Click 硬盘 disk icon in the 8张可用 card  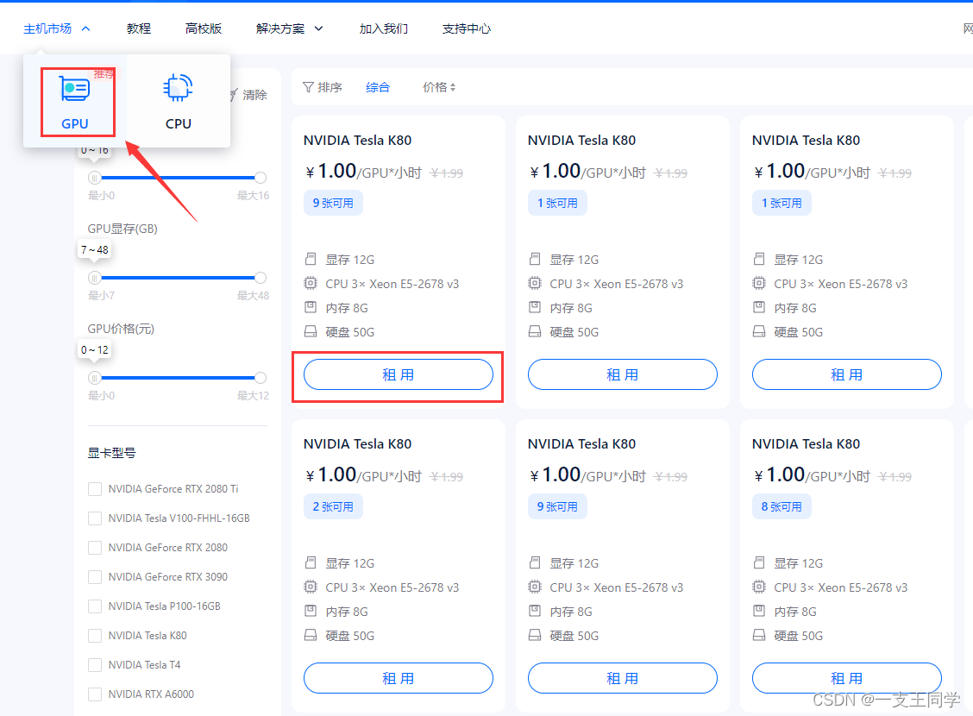tap(759, 635)
